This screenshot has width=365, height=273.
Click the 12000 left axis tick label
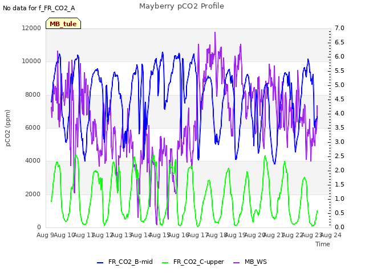31,28
